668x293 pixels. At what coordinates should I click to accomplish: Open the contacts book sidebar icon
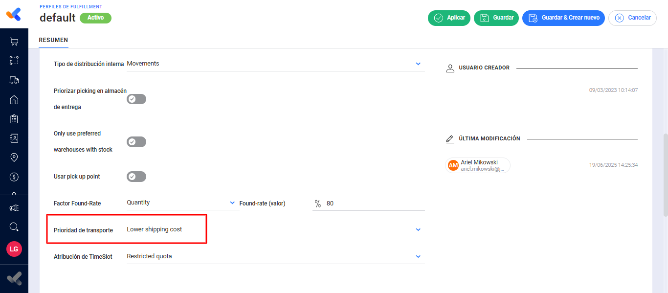pyautogui.click(x=14, y=138)
